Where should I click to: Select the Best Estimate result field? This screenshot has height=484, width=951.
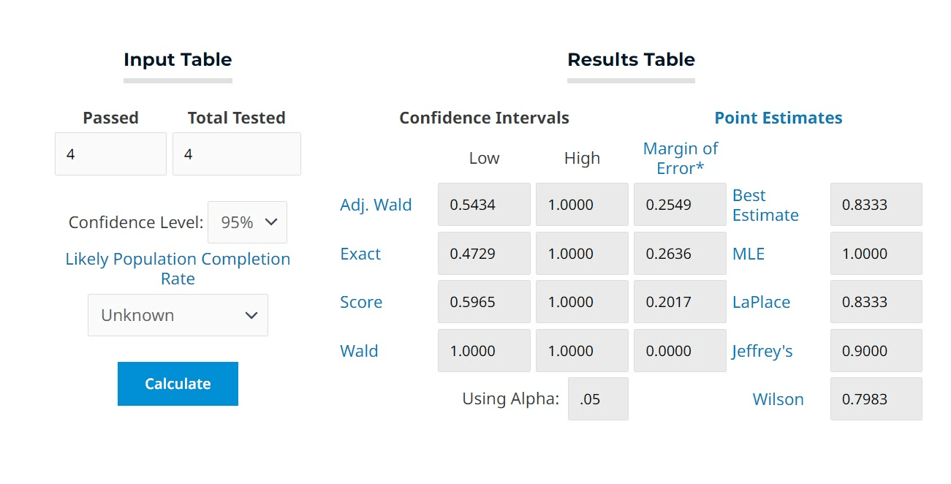(x=876, y=205)
